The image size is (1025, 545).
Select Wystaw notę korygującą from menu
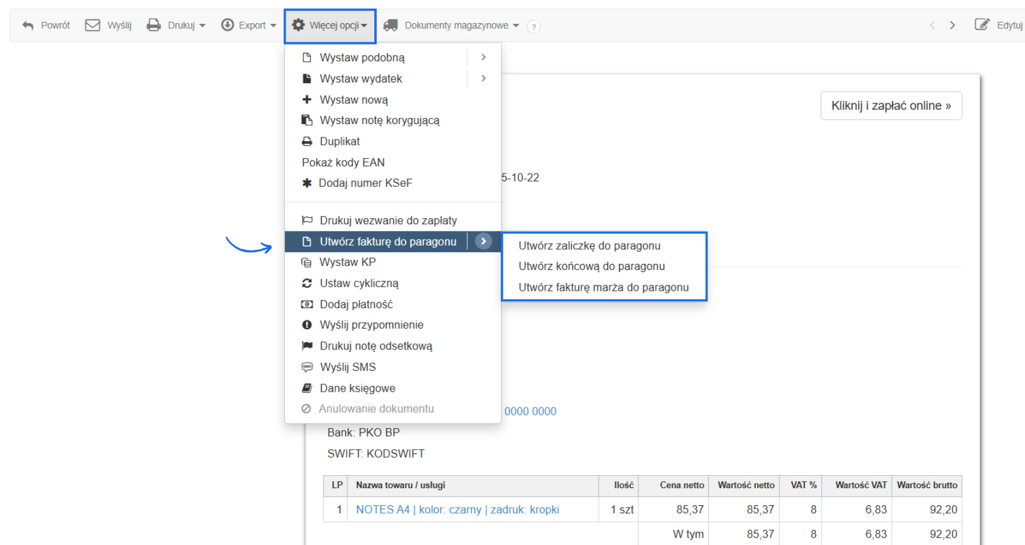click(x=379, y=120)
